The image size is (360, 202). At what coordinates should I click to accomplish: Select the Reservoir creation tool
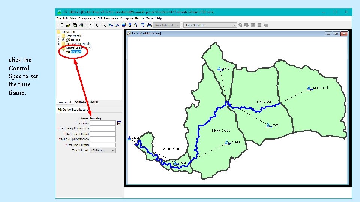pos(123,25)
